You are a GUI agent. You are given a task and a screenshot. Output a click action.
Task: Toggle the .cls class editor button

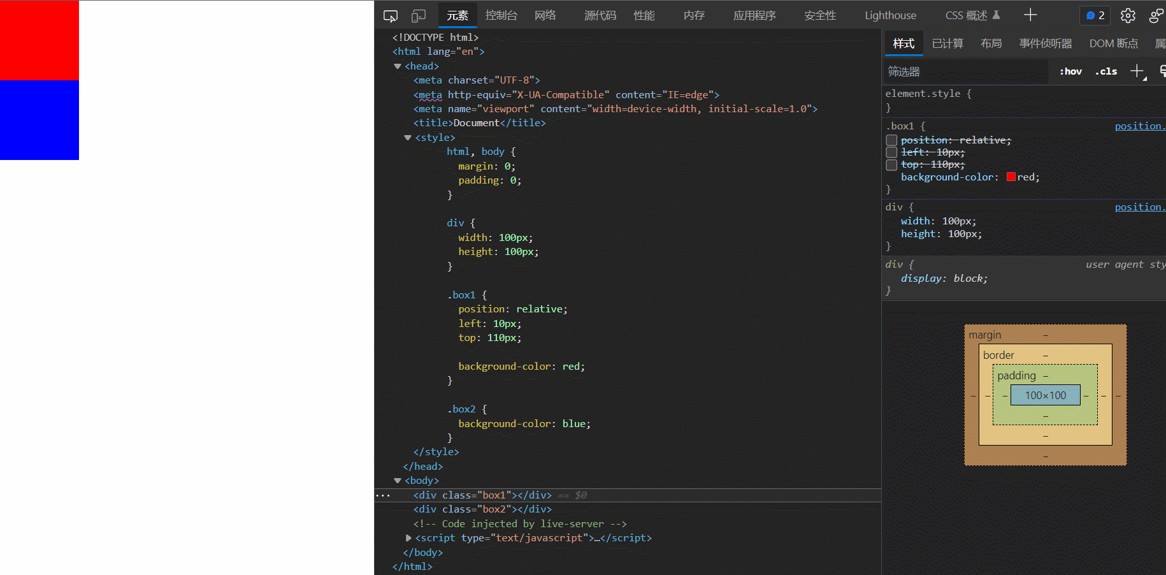[x=1106, y=71]
